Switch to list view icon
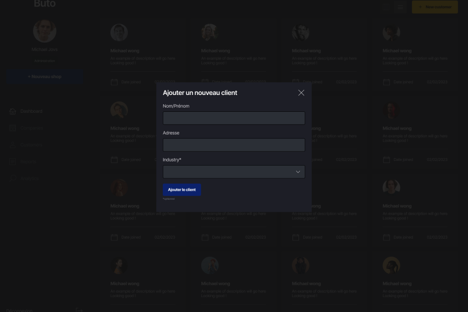468x312 pixels. coord(400,7)
